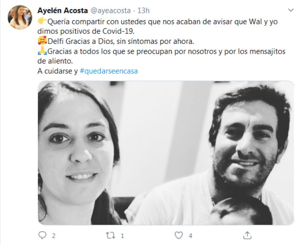
Task: Open the share tweet upload icon
Action: tap(247, 235)
